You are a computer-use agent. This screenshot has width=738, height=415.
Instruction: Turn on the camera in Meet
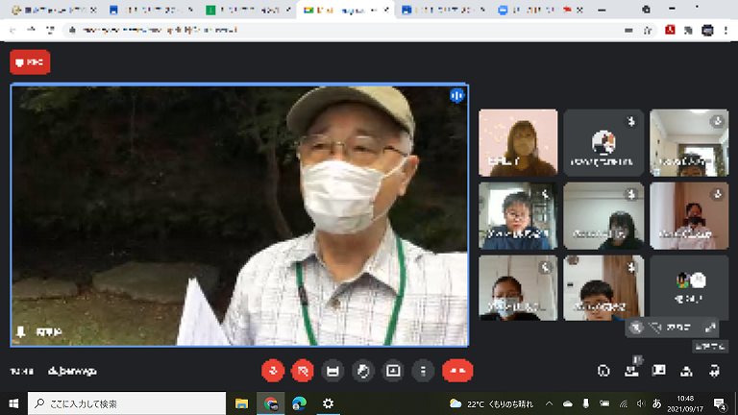[304, 370]
